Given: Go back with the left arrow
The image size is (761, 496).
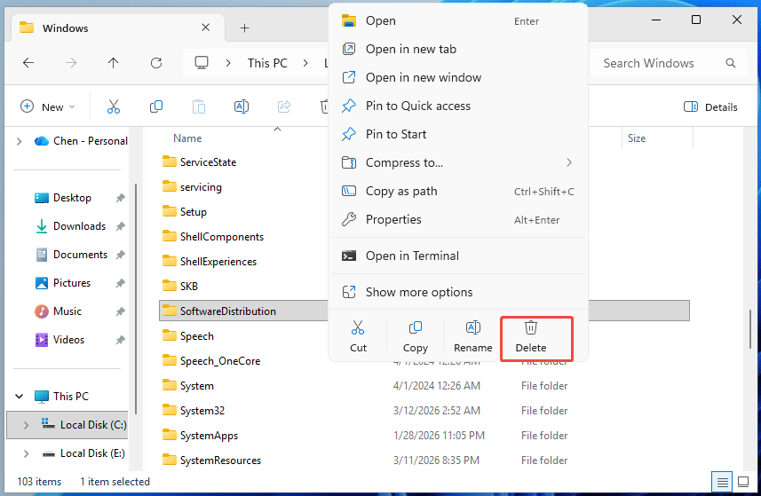Looking at the screenshot, I should click(28, 62).
